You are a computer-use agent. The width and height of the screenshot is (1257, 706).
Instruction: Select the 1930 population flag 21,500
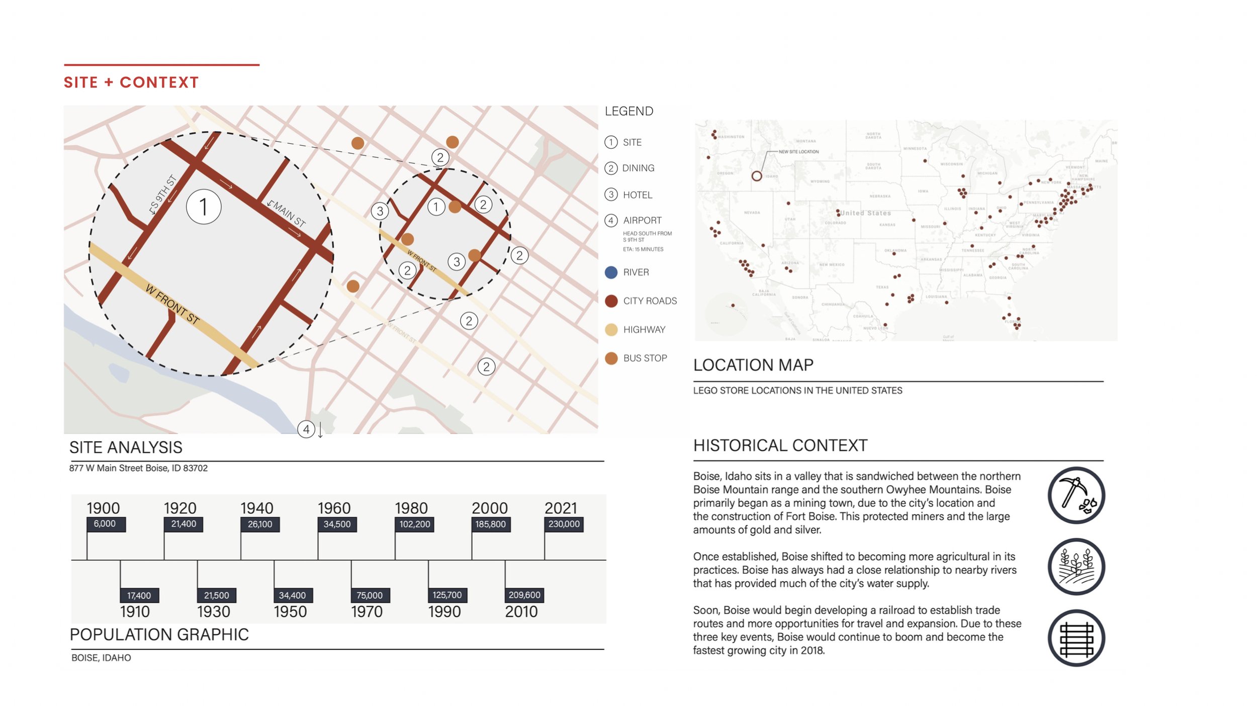pyautogui.click(x=217, y=595)
